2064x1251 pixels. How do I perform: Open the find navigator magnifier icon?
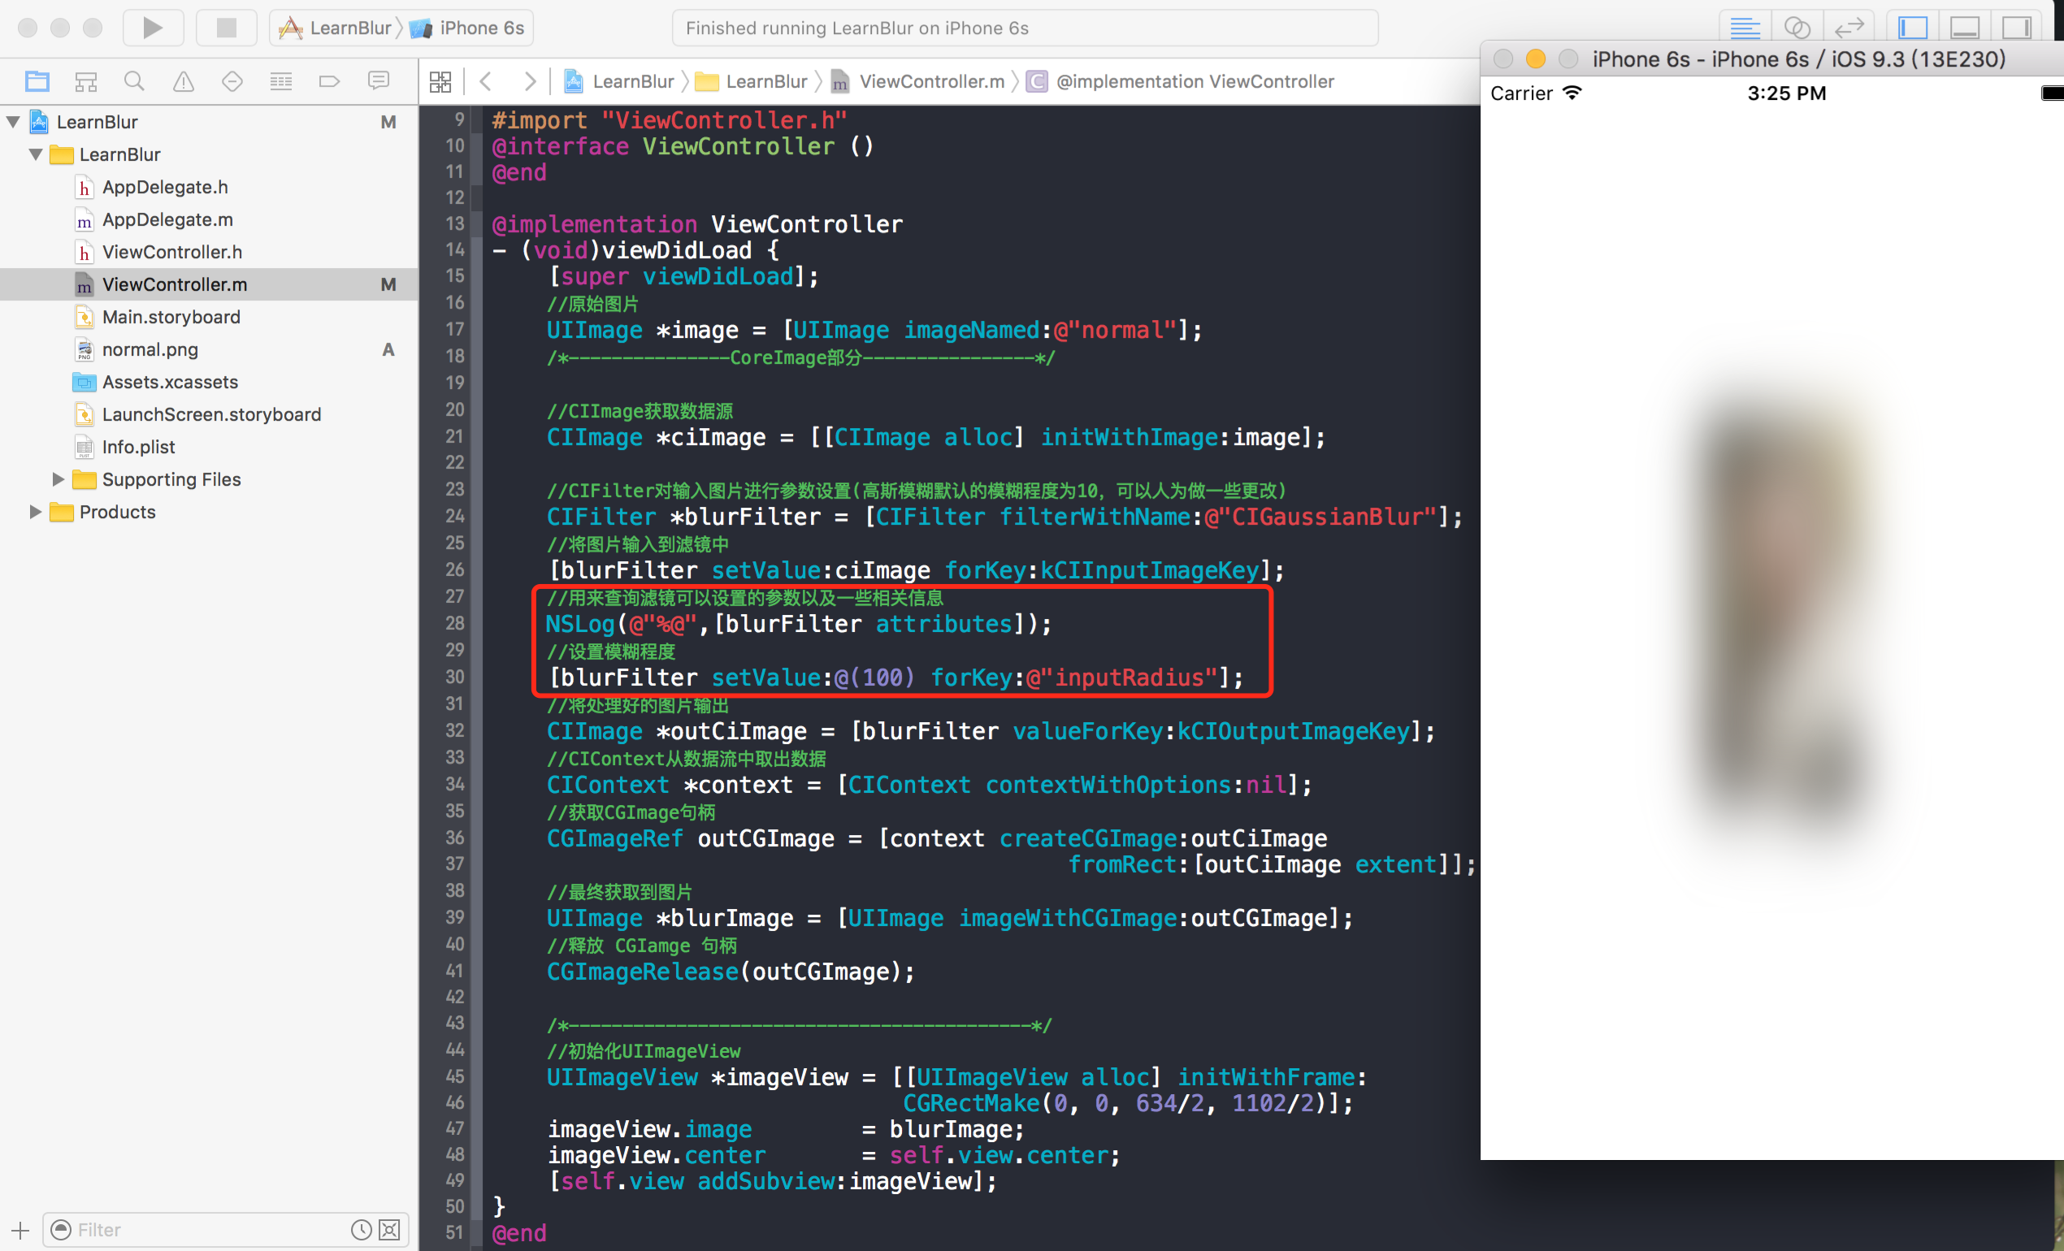(x=134, y=81)
